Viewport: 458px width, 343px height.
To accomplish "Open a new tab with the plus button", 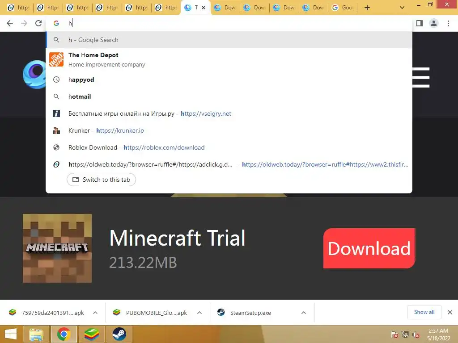I will pos(367,8).
